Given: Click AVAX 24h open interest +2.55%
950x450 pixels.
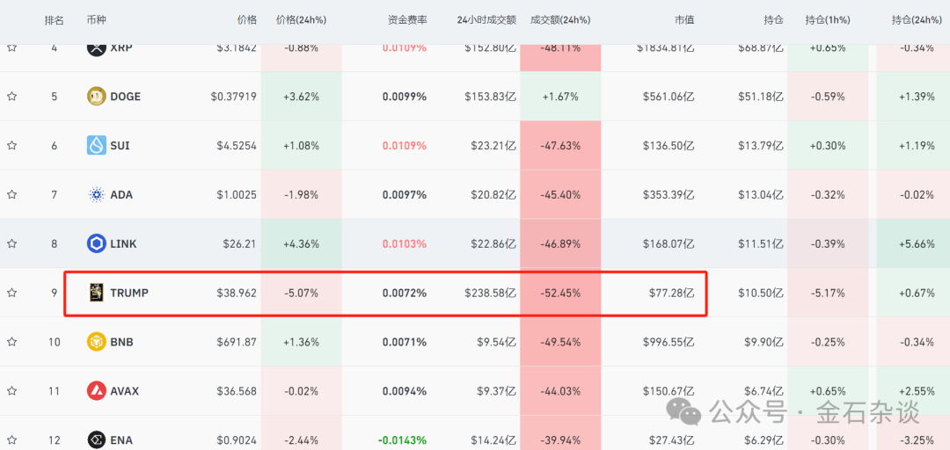Looking at the screenshot, I should 917,390.
